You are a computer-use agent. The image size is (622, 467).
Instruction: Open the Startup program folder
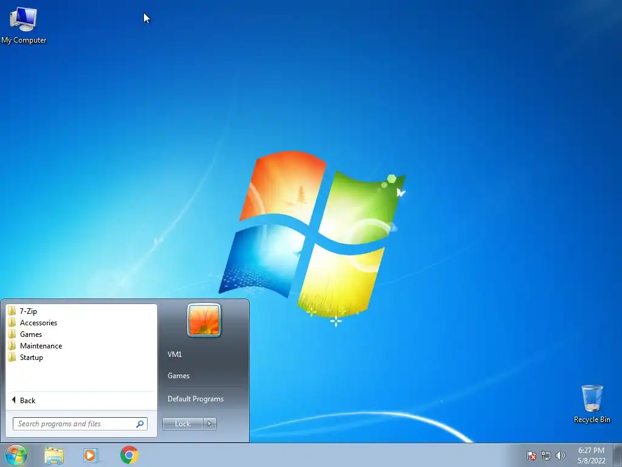tap(81, 357)
